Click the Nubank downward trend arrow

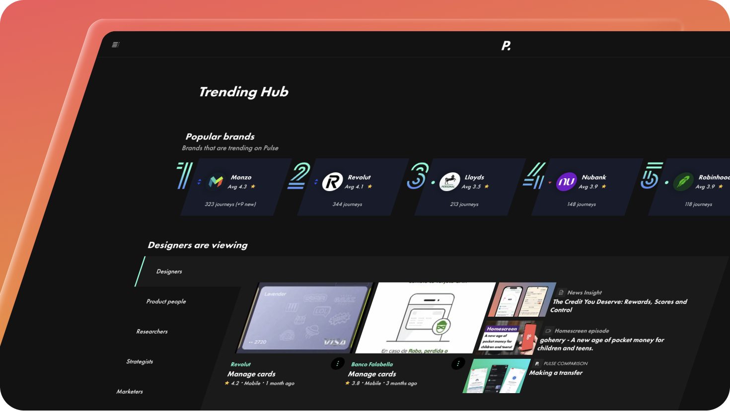550,183
